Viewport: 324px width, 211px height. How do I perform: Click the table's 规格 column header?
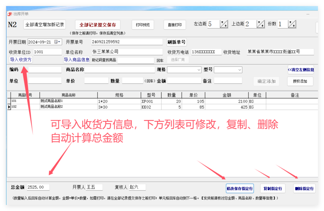(119, 95)
